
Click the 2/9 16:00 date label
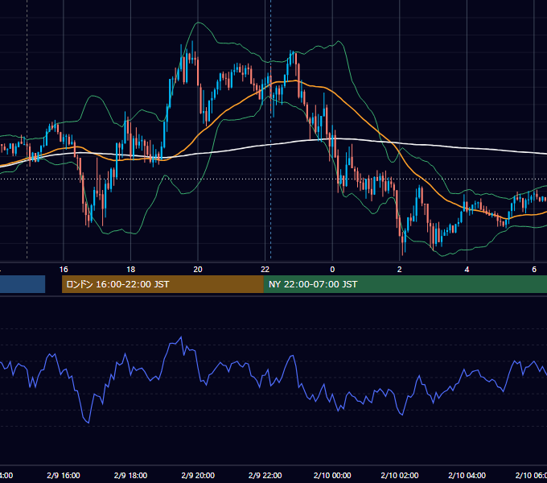tap(64, 475)
